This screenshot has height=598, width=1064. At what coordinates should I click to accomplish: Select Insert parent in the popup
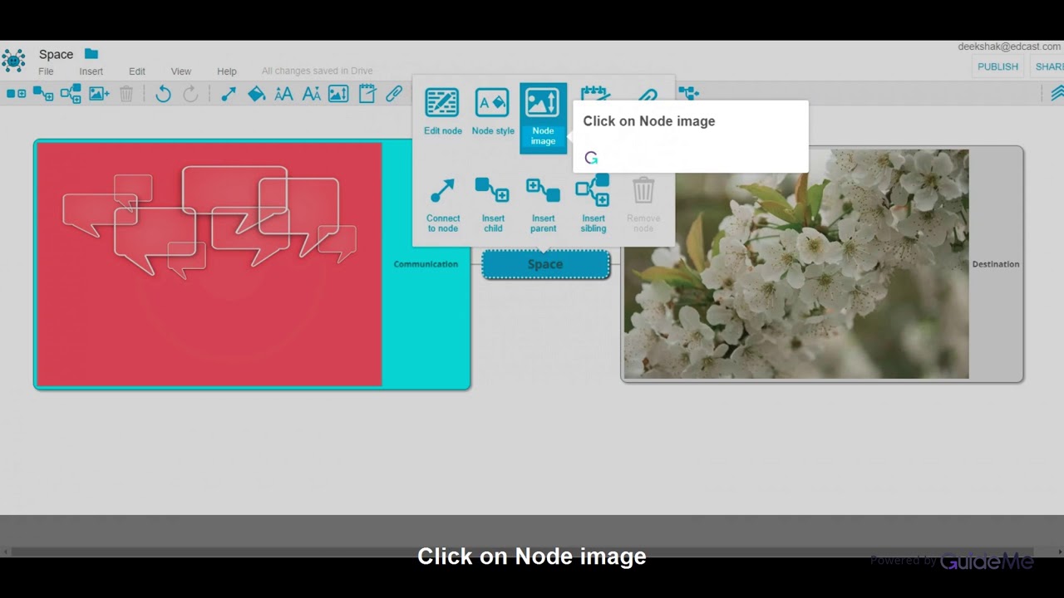tap(543, 204)
